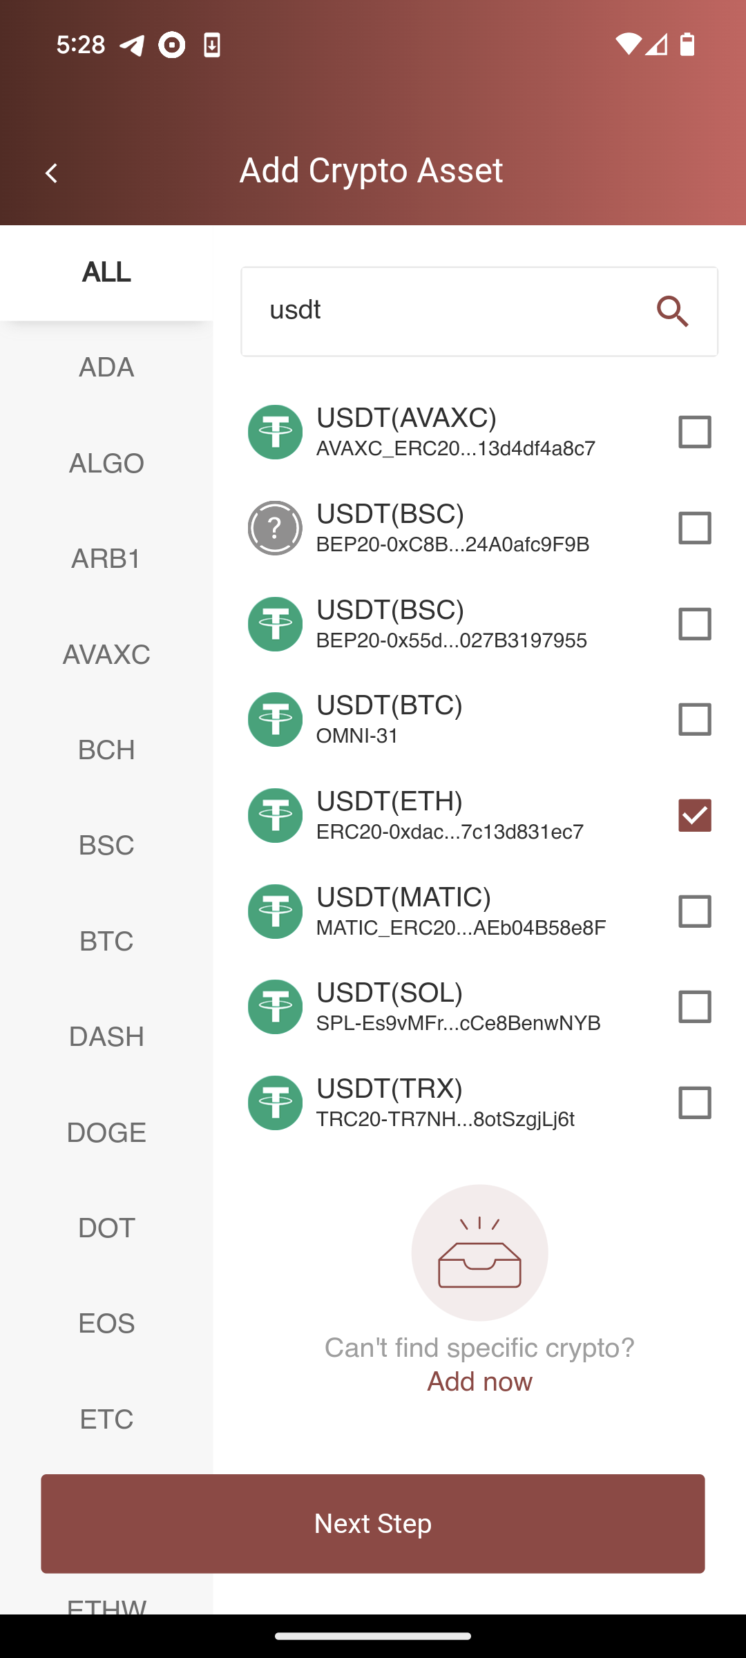Tap the USDT(TRX) Tether logo
The image size is (746, 1658).
pyautogui.click(x=275, y=1103)
